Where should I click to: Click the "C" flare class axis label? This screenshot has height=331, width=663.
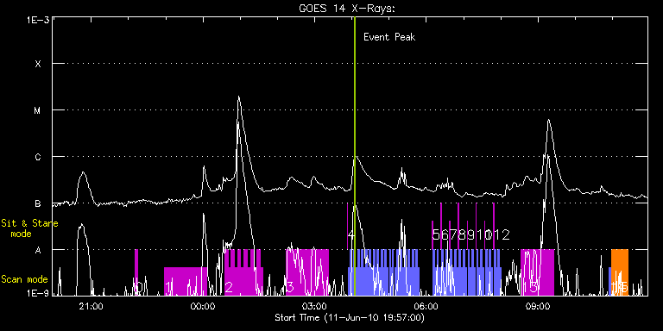(x=38, y=157)
